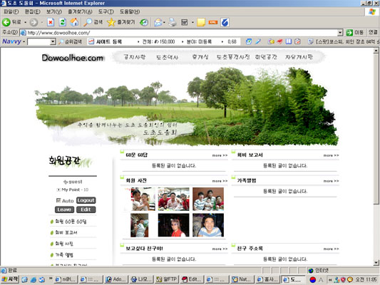Viewport: 380px width, 285px height.
Task: Click the 사이트 등록 Navvy button
Action: coord(106,41)
